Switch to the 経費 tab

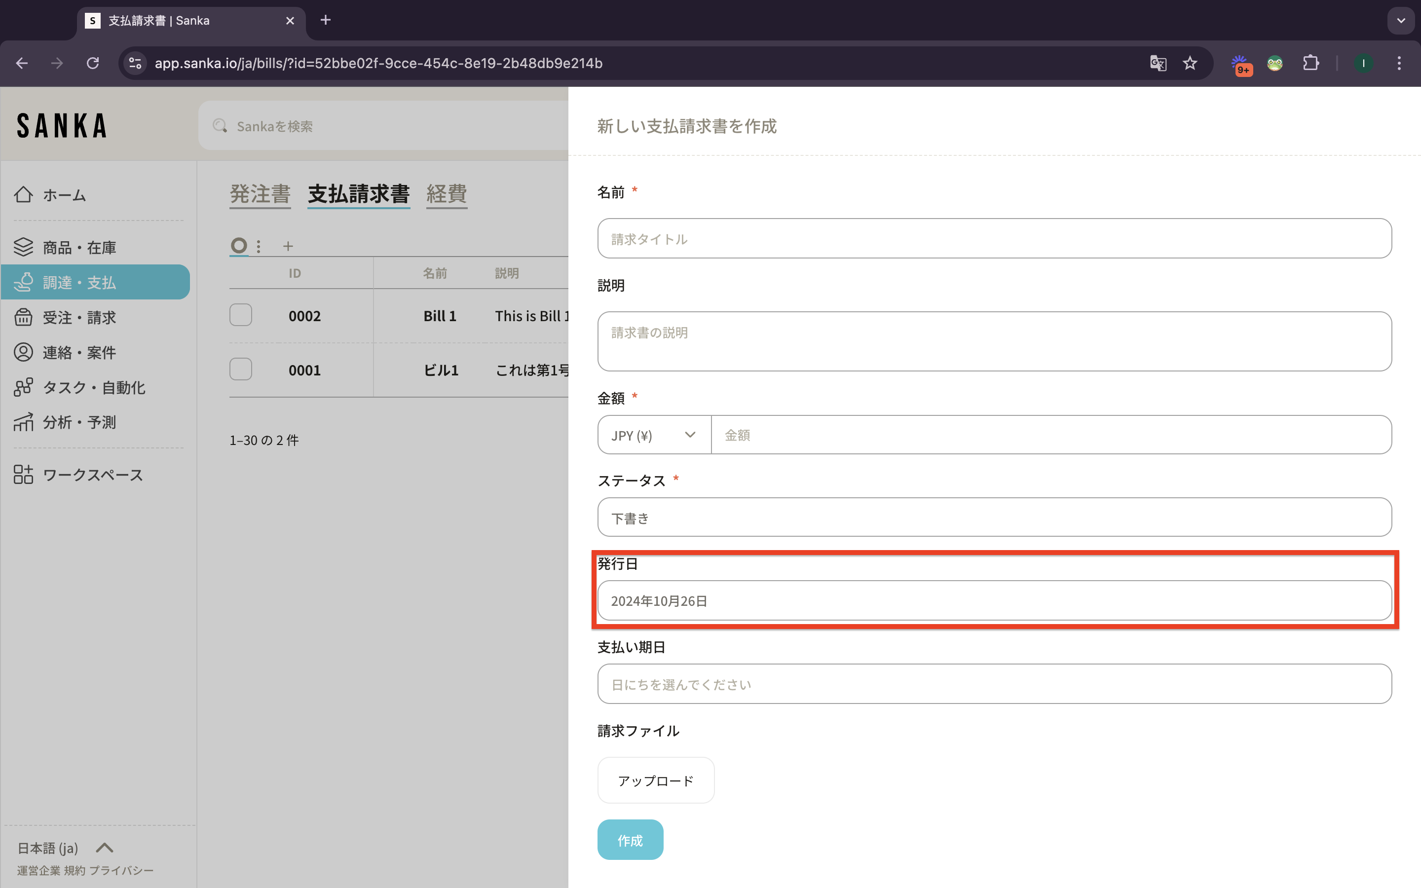coord(446,194)
